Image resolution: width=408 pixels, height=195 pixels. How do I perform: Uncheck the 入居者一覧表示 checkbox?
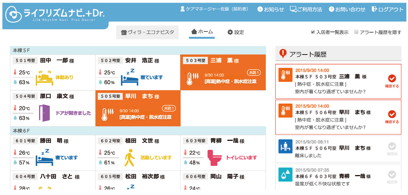313,32
